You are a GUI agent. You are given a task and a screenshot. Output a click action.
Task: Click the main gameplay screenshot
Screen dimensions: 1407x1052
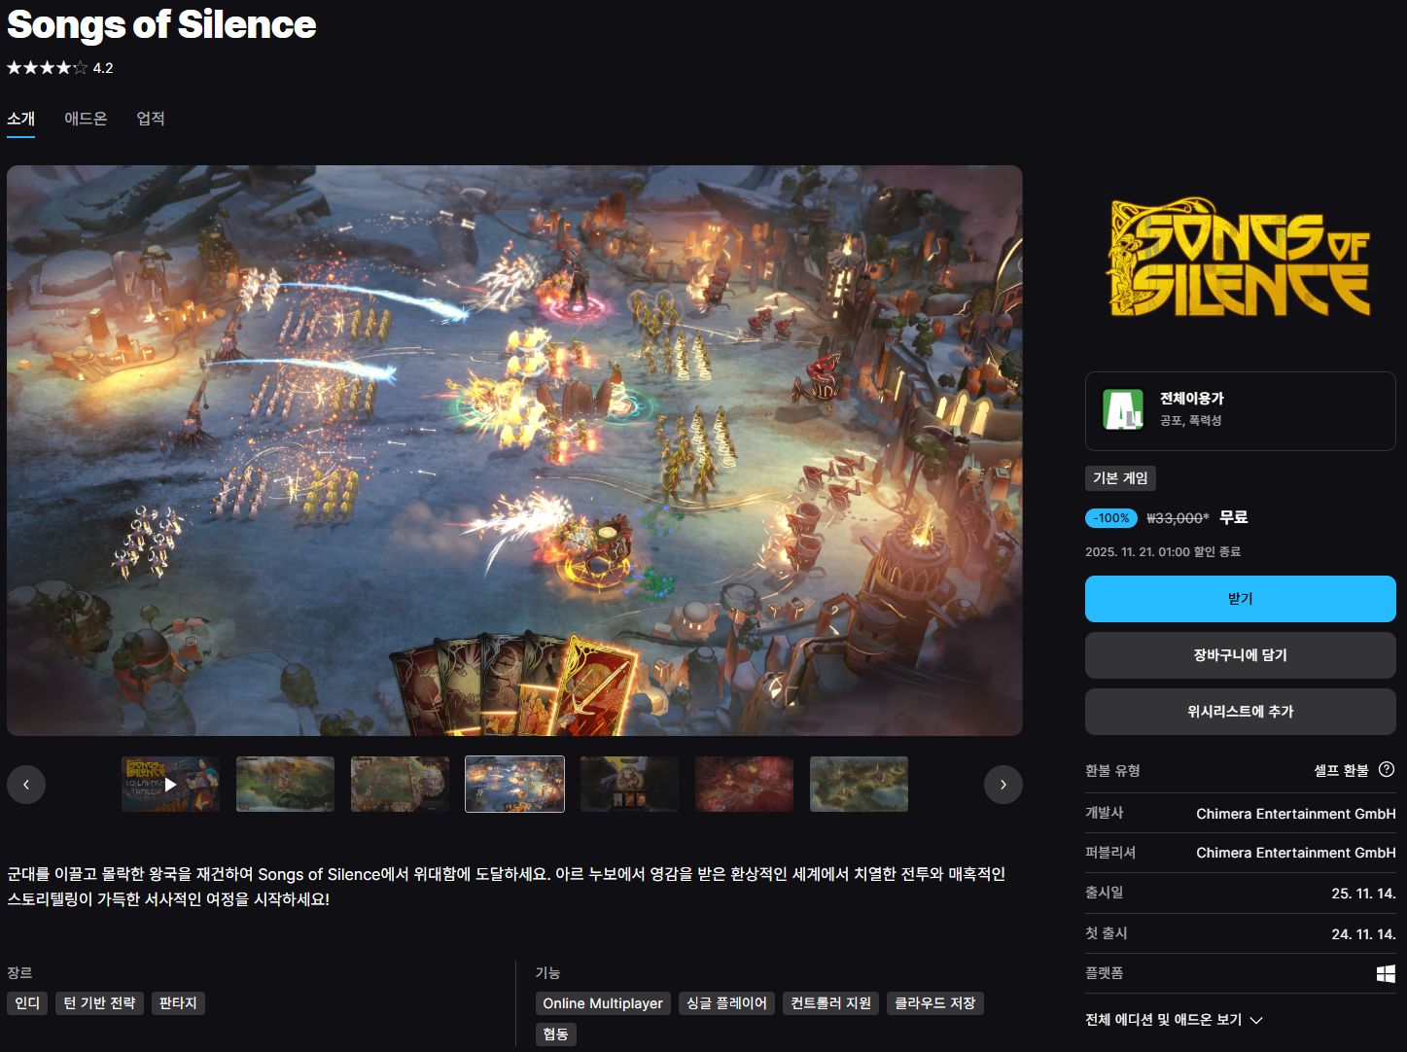pyautogui.click(x=514, y=450)
